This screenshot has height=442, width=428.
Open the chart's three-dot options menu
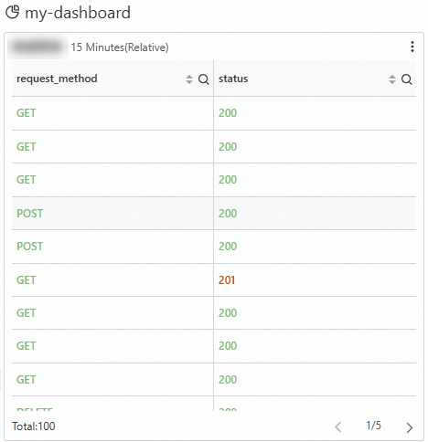(x=412, y=47)
